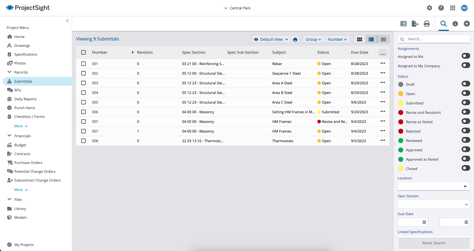Click the ProjectSight logo
This screenshot has height=251, width=474.
click(28, 8)
